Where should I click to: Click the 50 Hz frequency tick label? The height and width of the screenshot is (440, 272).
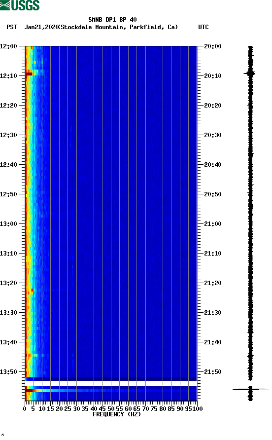pyautogui.click(x=111, y=409)
